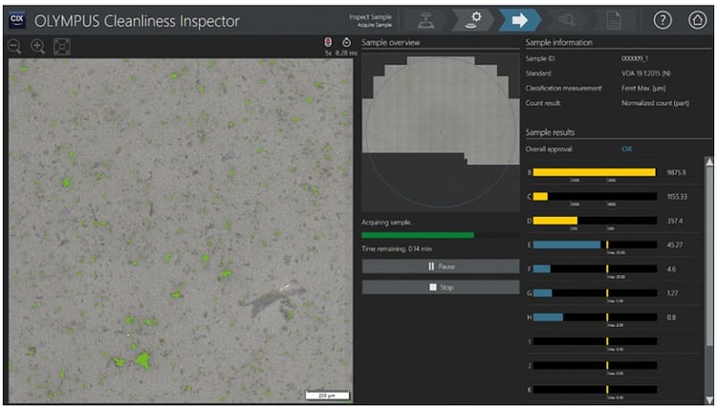Click the zoom in magnifier icon
Screen dimensions: 717x407
[x=38, y=46]
